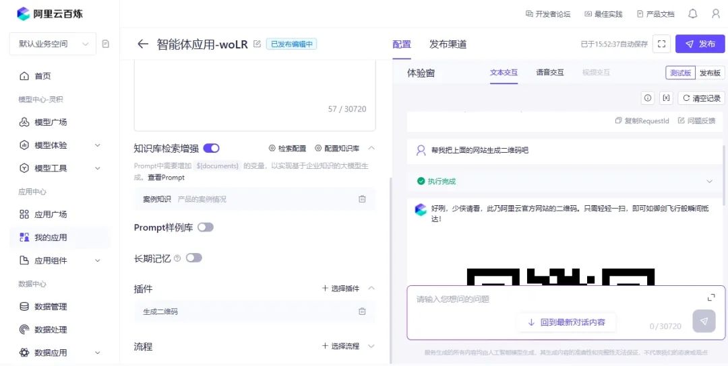The height and width of the screenshot is (366, 728).
Task: Click the 我的应用 icon
Action: click(24, 237)
